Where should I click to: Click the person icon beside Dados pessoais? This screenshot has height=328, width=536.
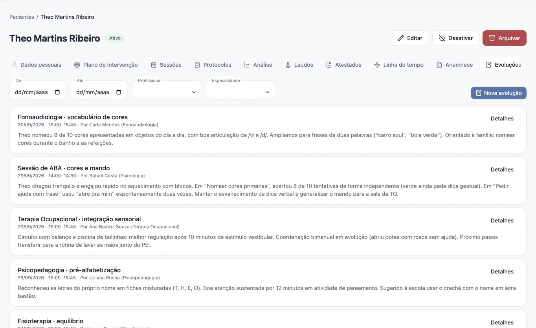[14, 65]
